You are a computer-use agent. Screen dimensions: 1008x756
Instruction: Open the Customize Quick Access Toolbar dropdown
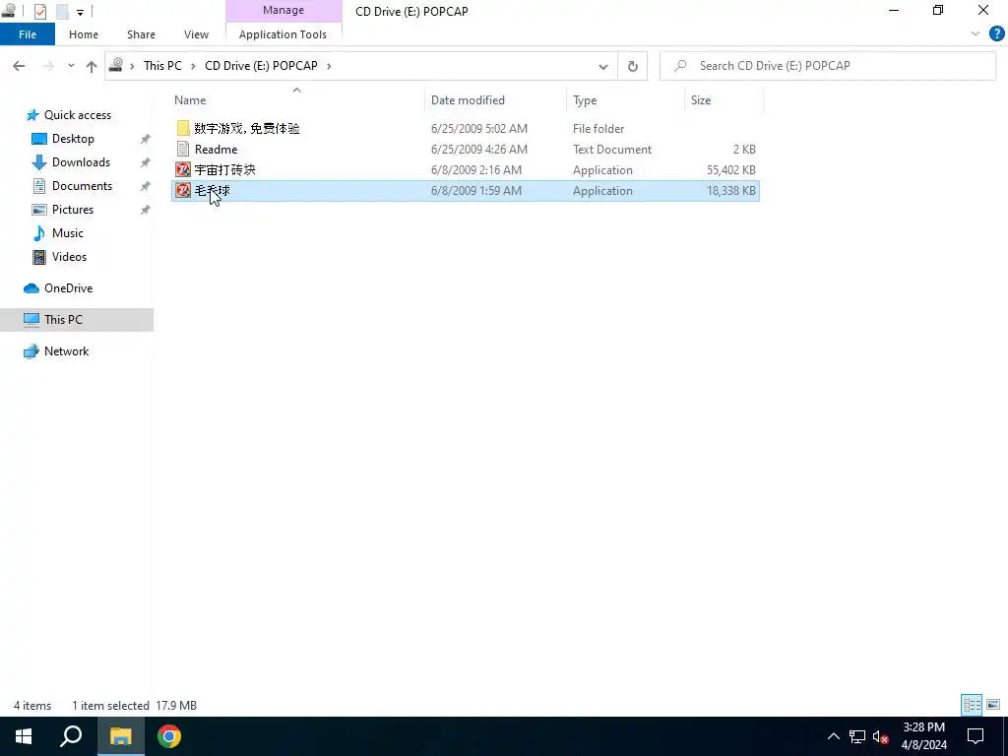point(80,12)
